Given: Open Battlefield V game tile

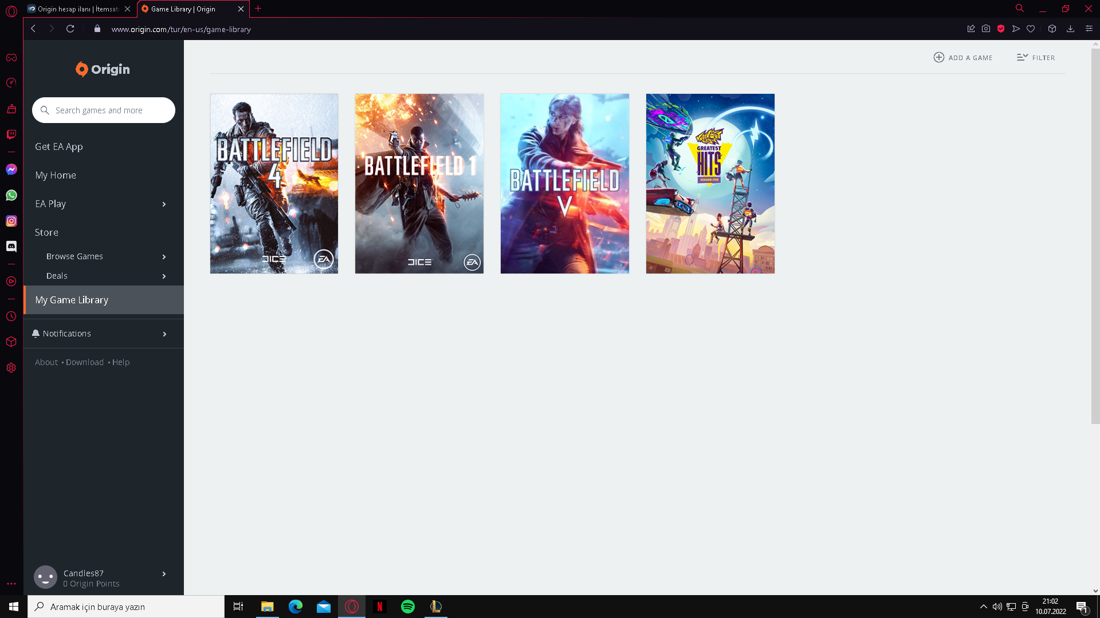Looking at the screenshot, I should [565, 184].
